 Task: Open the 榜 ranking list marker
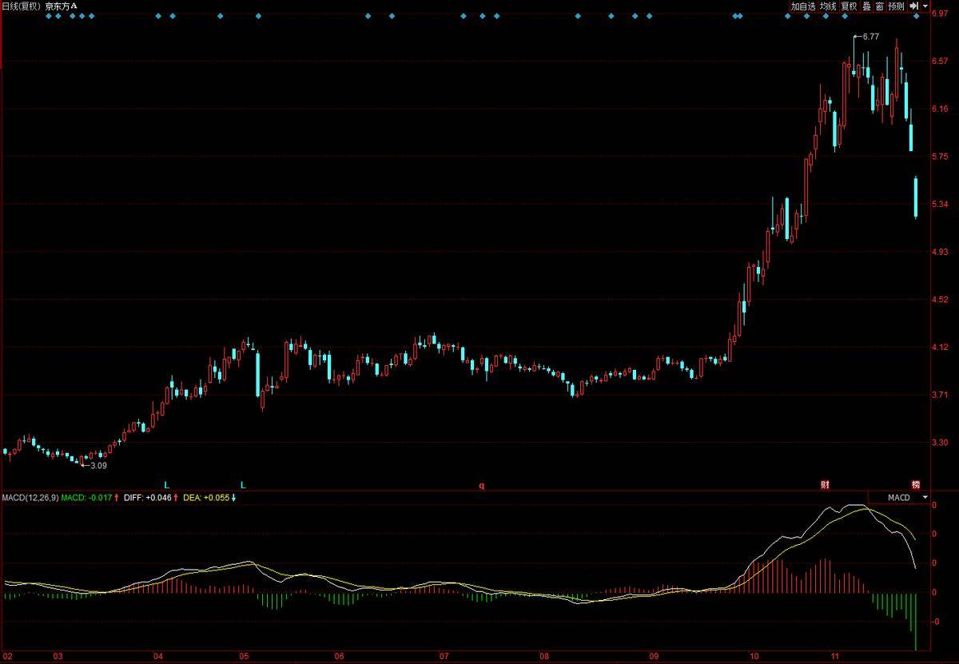pos(916,485)
